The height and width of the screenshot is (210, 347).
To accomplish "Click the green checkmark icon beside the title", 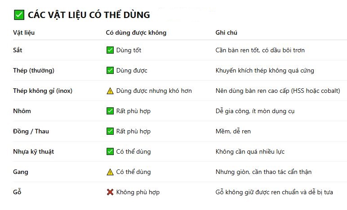I will [x=19, y=15].
